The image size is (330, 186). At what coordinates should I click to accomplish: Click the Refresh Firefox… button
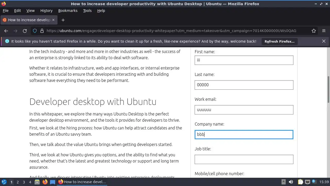[279, 41]
